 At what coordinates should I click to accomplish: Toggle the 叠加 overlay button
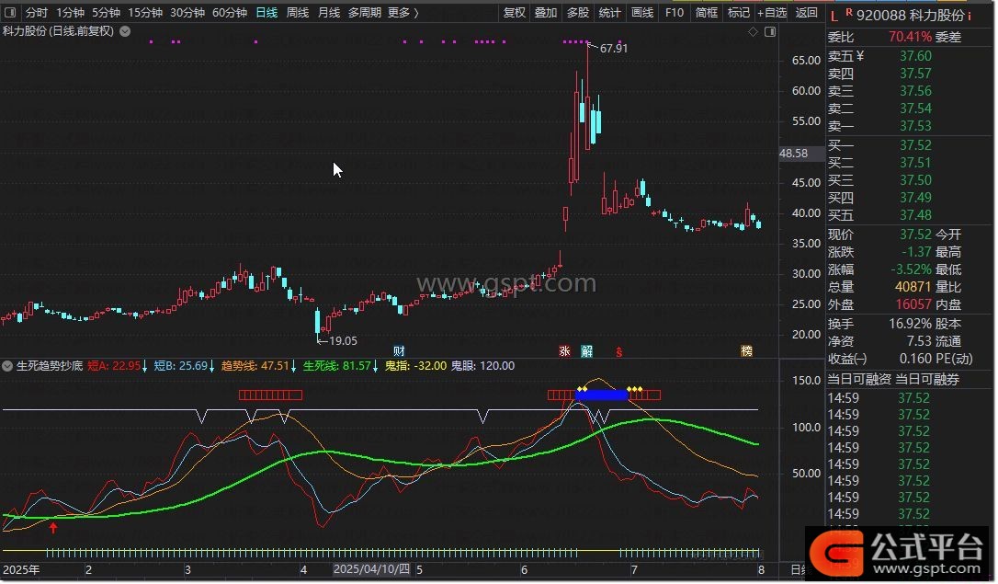546,13
